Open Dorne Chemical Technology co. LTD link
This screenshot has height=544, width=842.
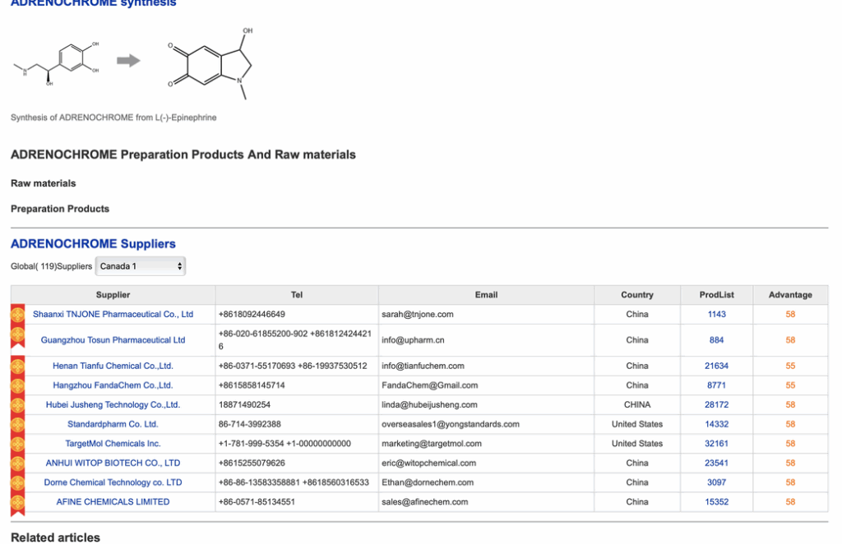[113, 482]
